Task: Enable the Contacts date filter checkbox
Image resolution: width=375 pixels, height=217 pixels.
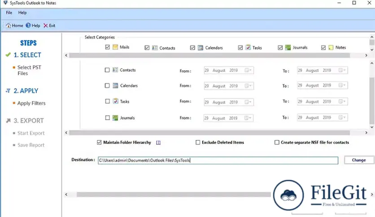Action: pyautogui.click(x=107, y=70)
